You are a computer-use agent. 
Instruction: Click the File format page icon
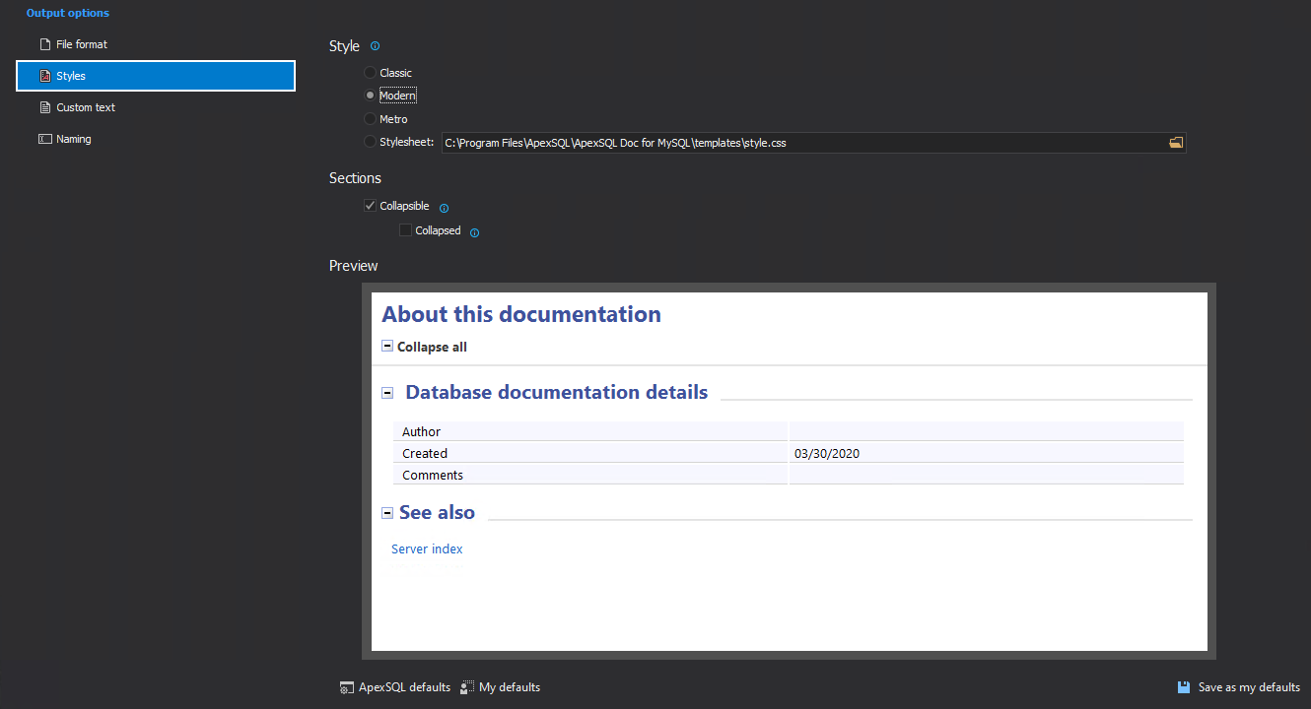point(44,44)
